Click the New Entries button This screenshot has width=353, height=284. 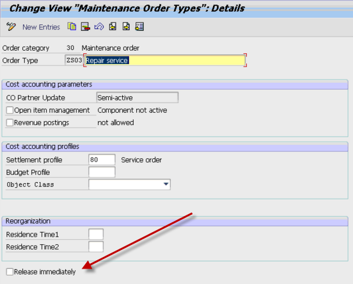click(41, 27)
